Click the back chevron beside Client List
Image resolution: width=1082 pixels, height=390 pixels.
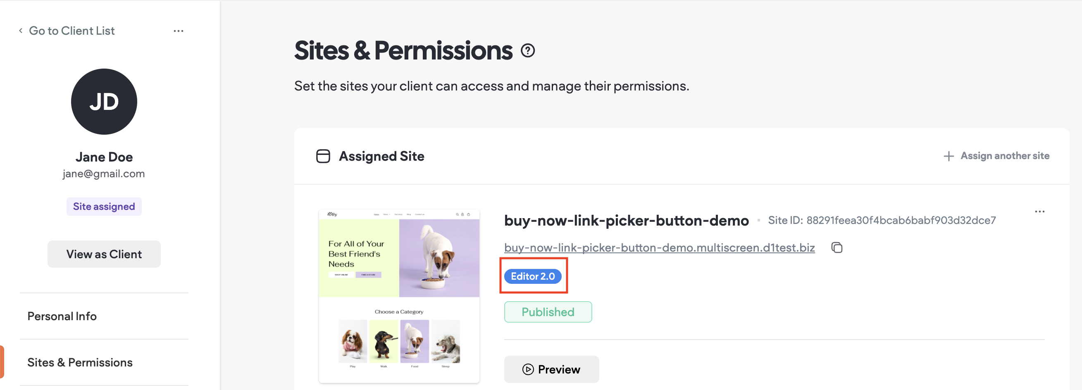[21, 31]
